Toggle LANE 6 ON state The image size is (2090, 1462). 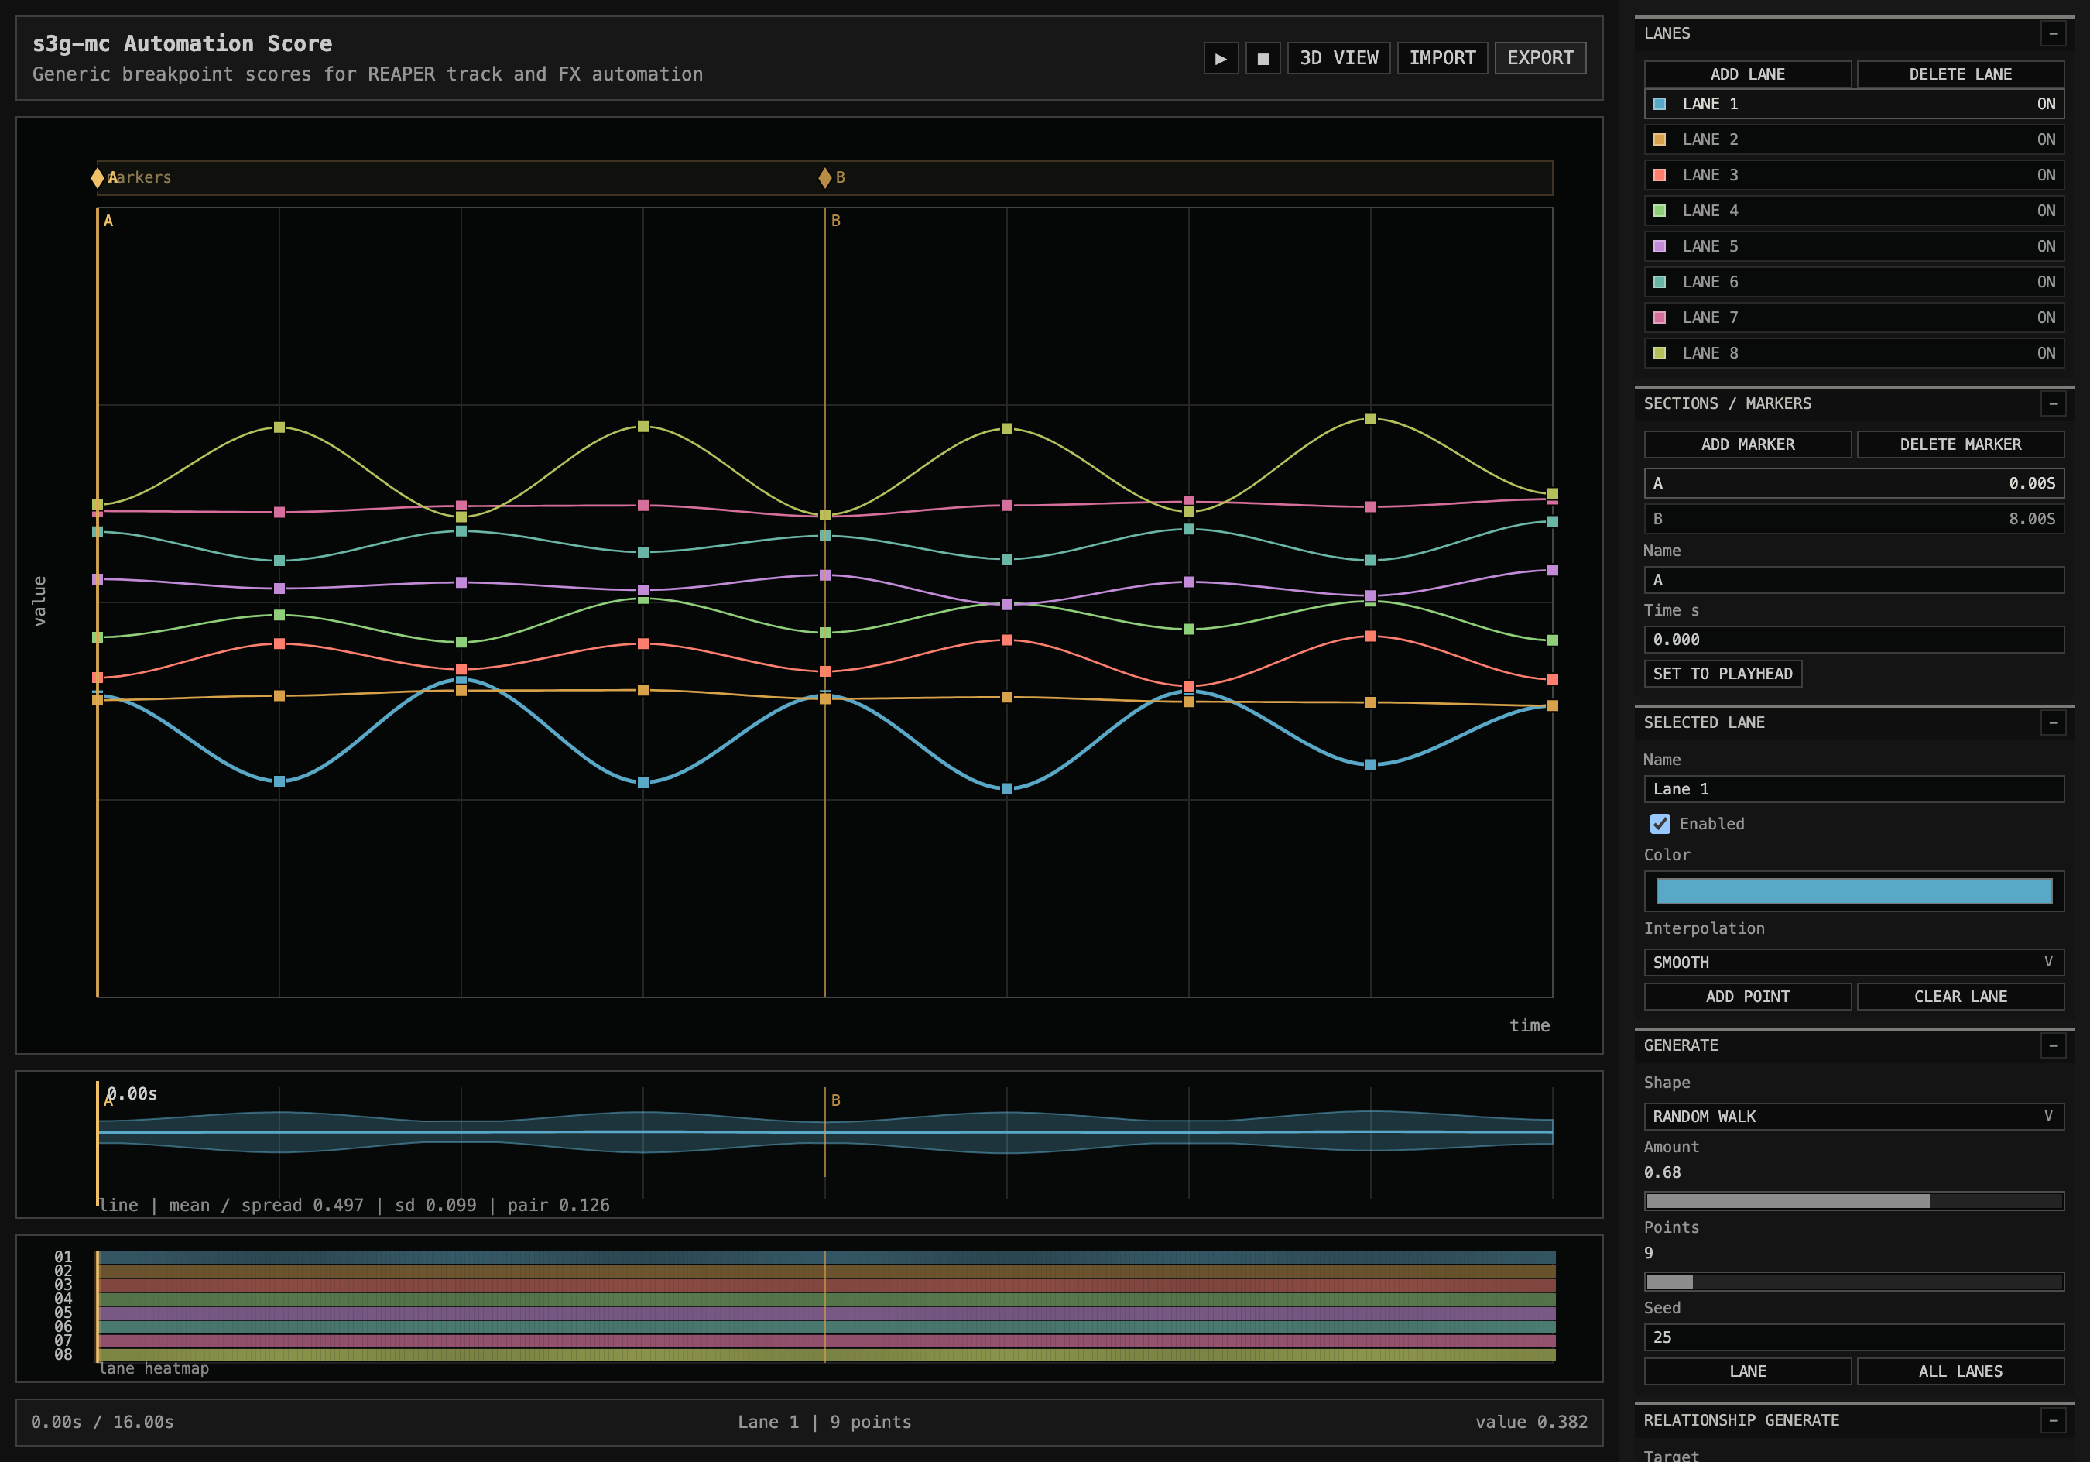2045,281
